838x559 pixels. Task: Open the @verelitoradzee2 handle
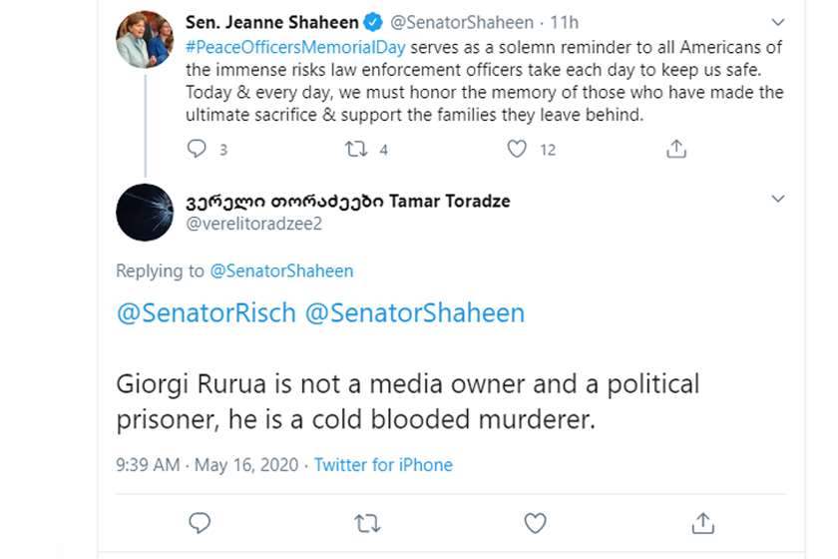(253, 224)
